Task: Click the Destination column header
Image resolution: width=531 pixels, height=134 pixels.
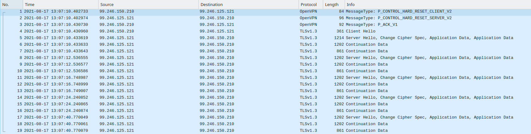Action: point(248,4)
